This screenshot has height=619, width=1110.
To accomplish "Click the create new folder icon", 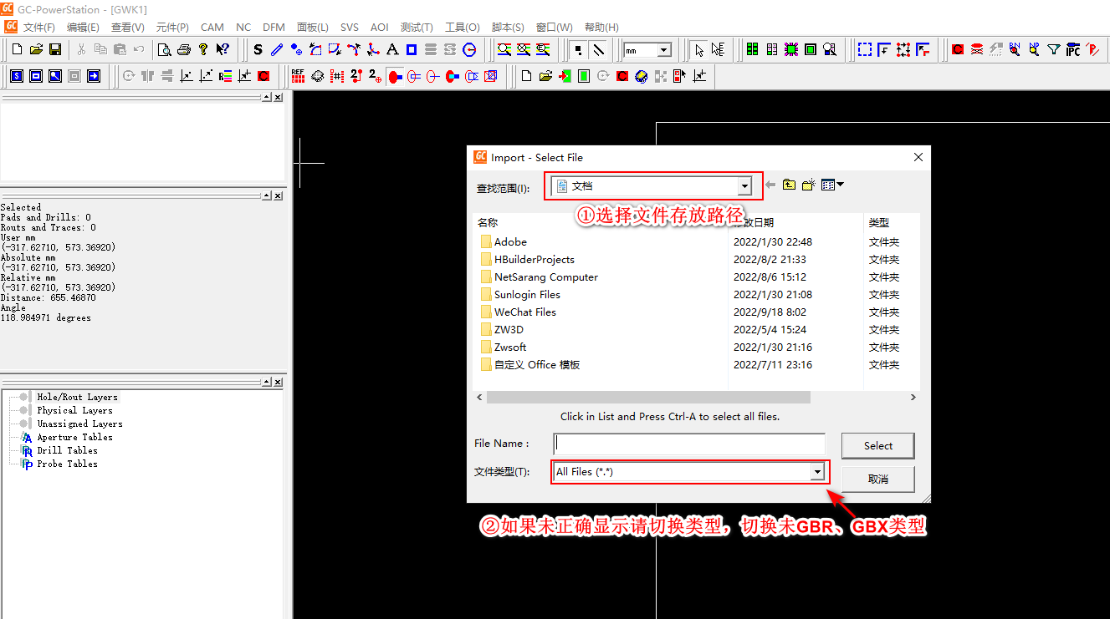I will [x=808, y=185].
